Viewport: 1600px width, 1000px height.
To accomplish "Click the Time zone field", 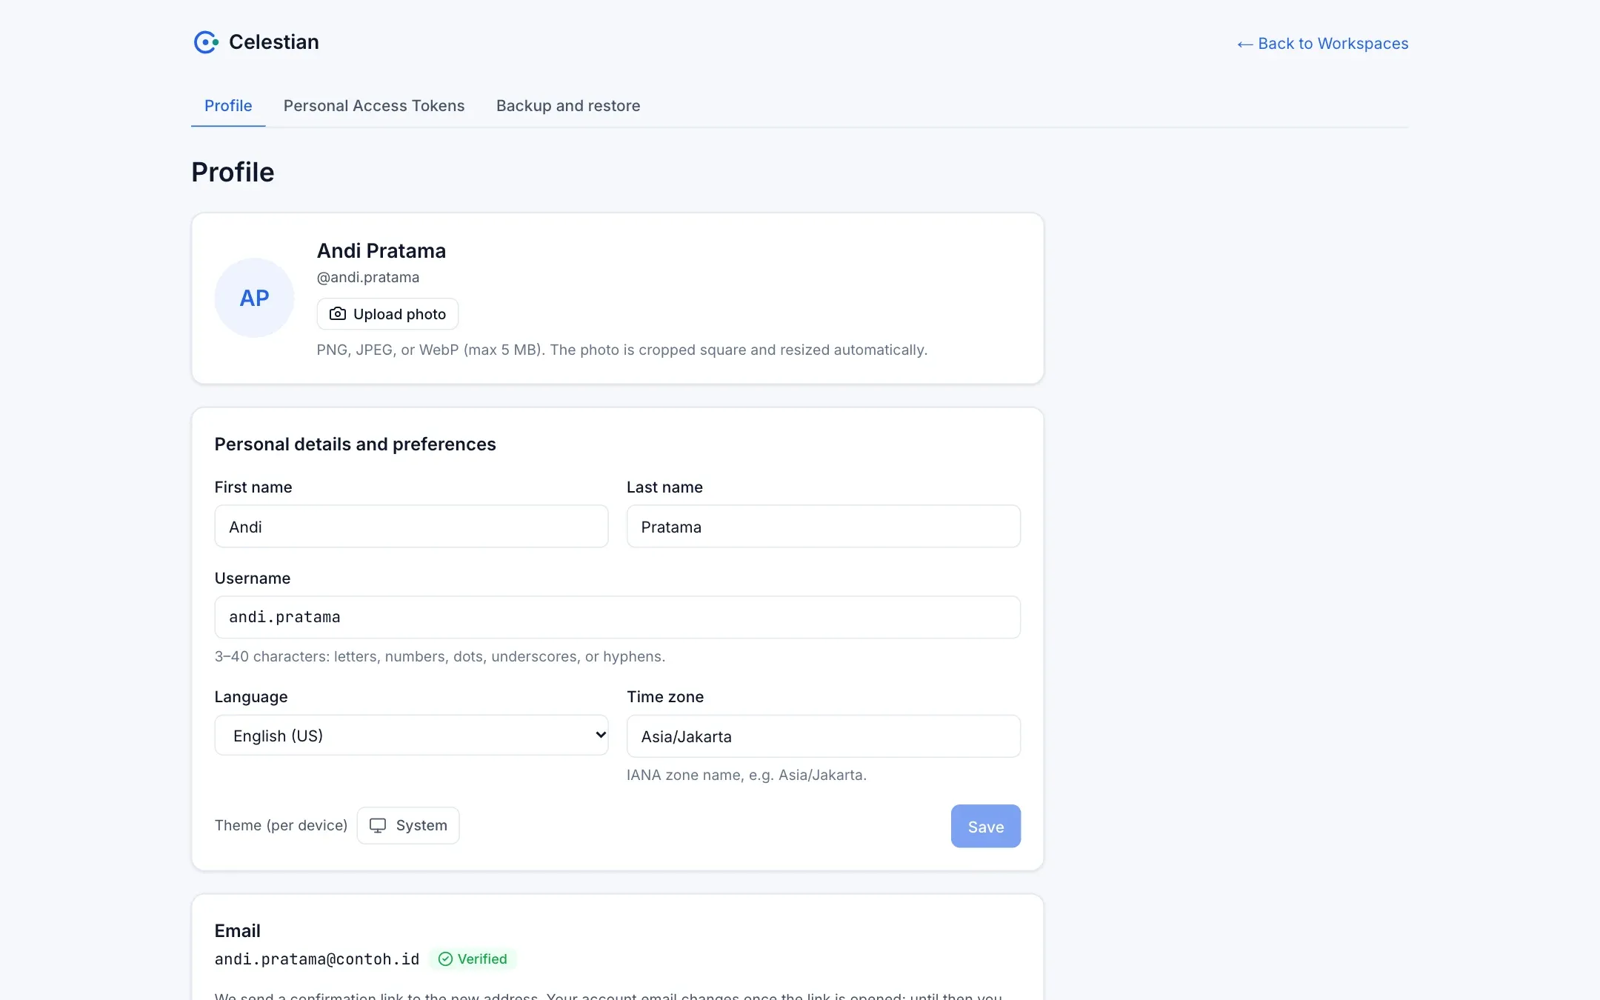I will point(824,736).
